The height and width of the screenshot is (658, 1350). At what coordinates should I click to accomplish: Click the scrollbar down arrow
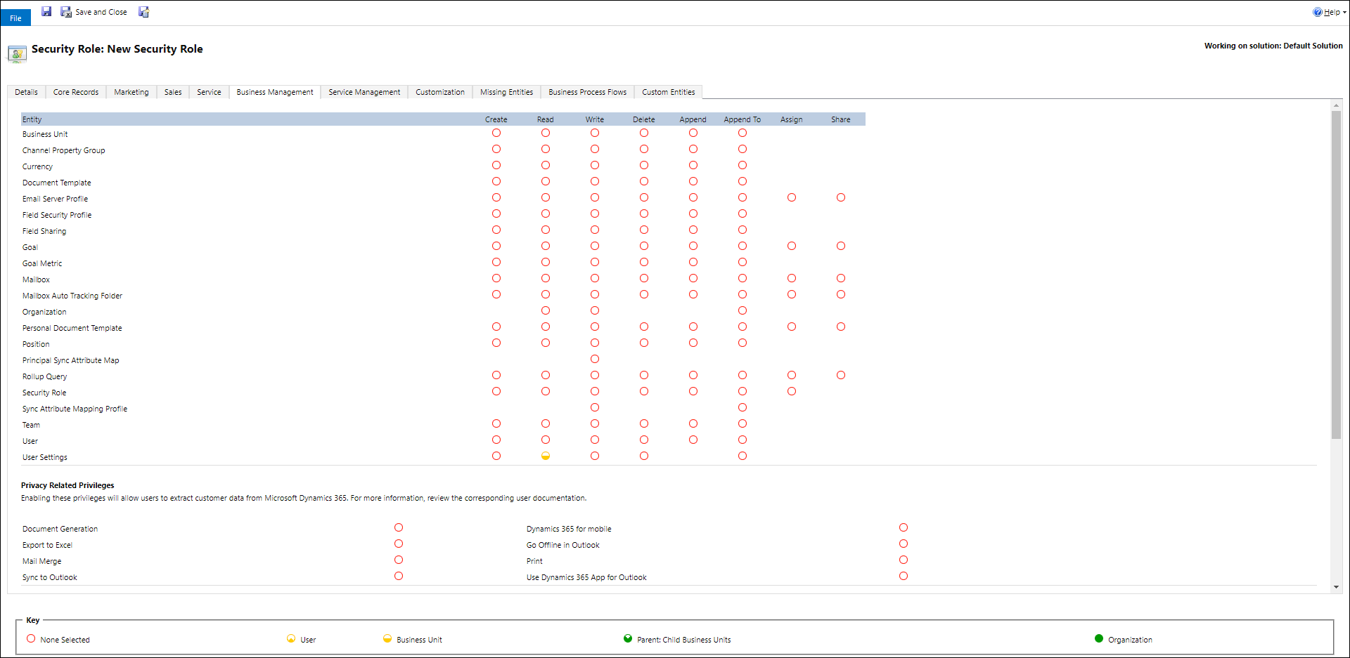pyautogui.click(x=1336, y=587)
